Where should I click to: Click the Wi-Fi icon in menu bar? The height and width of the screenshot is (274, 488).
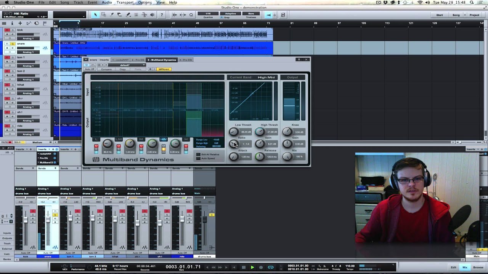420,2
